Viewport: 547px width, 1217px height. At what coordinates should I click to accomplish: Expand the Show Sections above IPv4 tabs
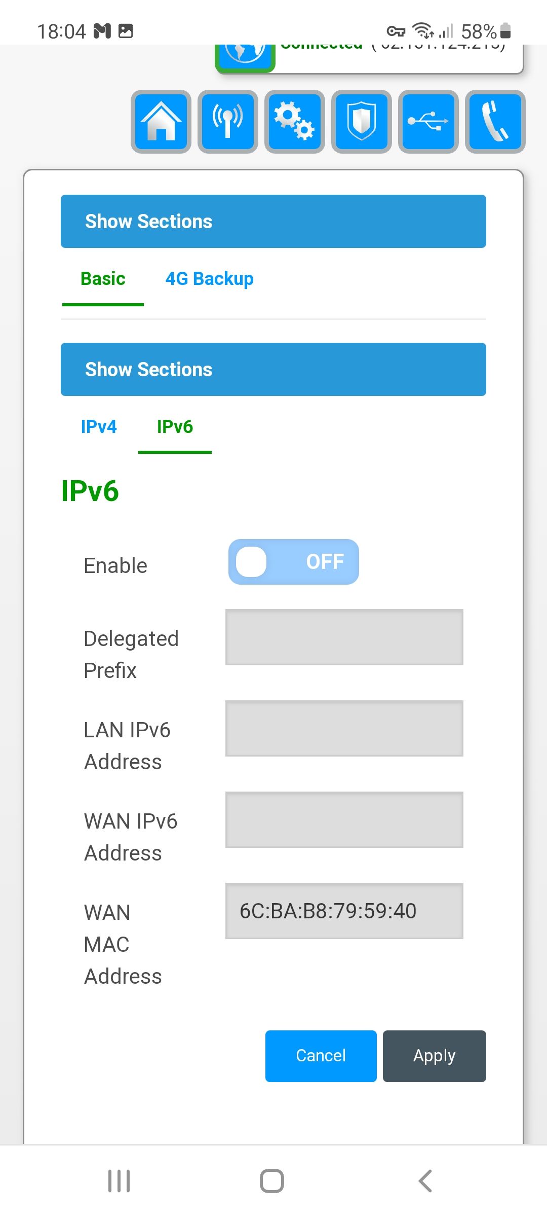pyautogui.click(x=273, y=369)
